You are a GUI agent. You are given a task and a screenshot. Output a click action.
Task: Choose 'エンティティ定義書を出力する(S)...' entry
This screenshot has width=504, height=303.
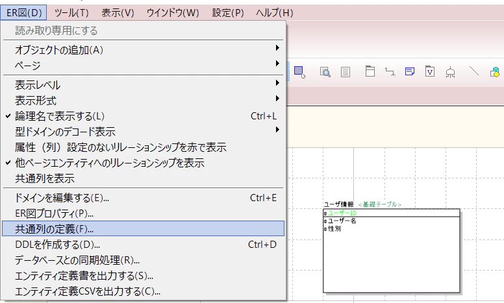tap(144, 276)
